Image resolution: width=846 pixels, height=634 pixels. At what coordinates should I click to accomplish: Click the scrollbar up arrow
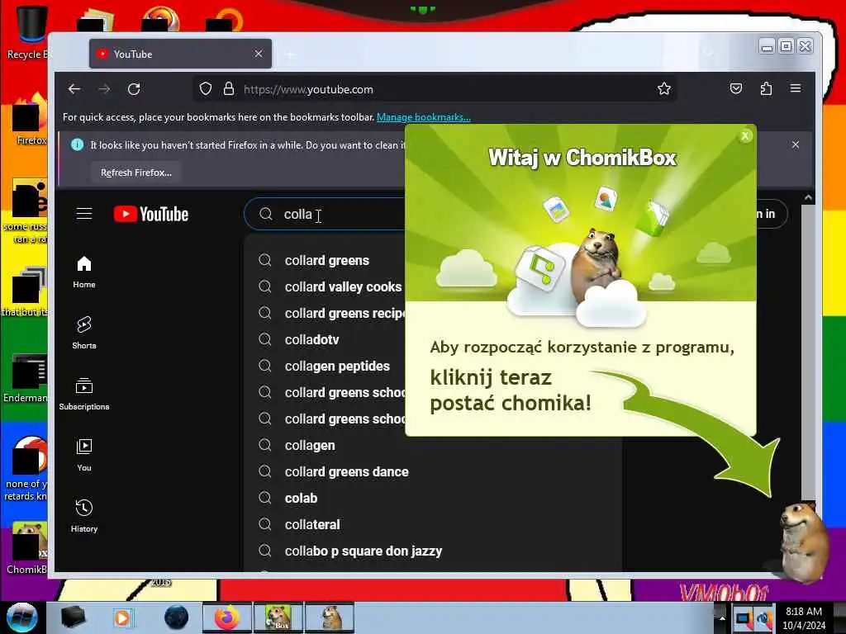coord(808,198)
